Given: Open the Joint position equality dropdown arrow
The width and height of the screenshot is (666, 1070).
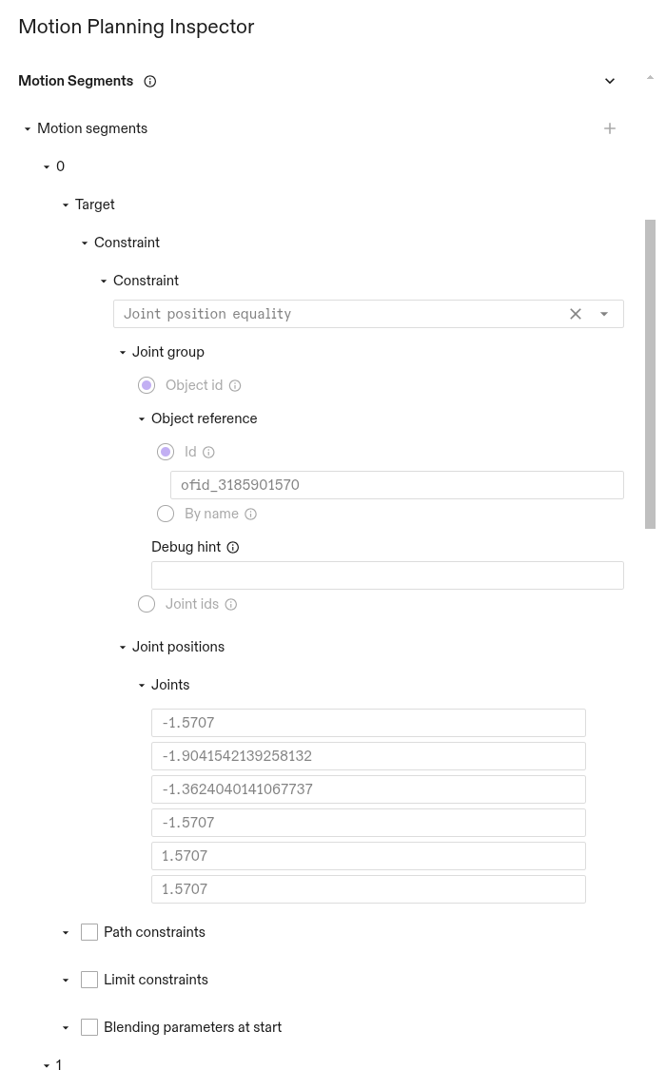Looking at the screenshot, I should point(604,314).
